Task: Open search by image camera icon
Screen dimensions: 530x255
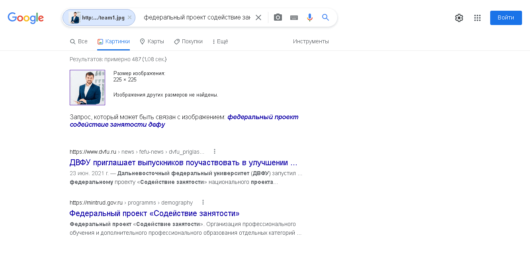Action: [278, 17]
